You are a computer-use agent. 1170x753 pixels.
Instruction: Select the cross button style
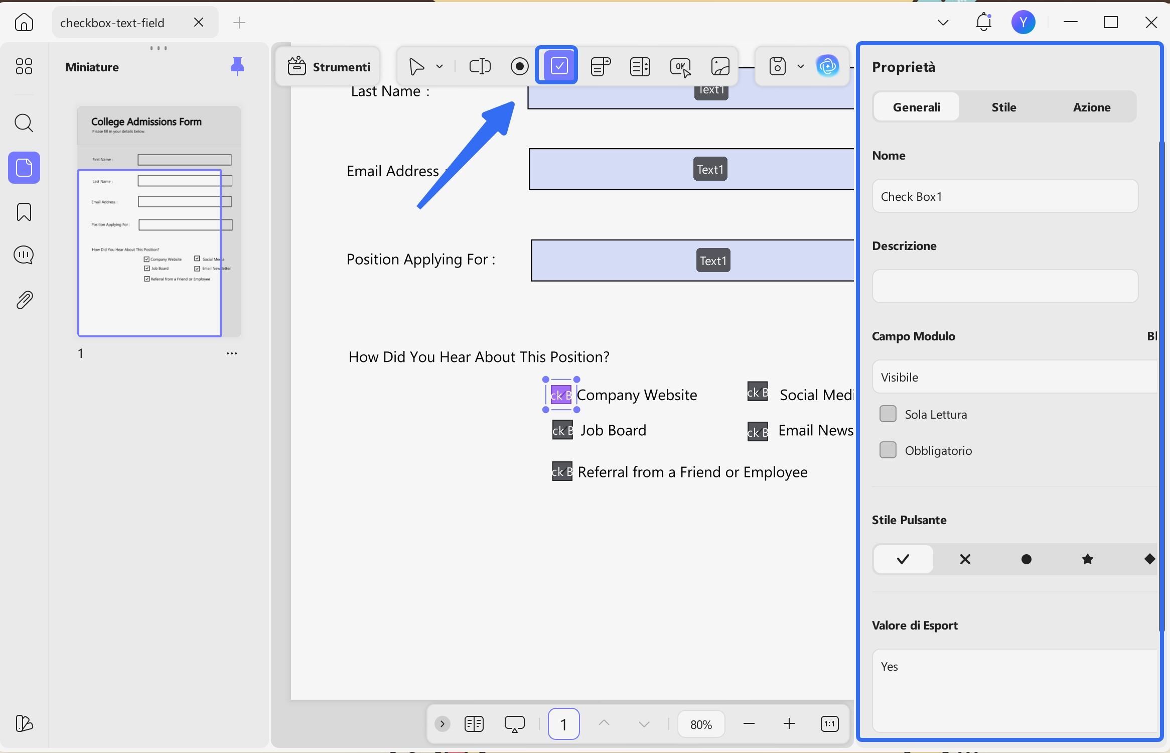coord(965,559)
